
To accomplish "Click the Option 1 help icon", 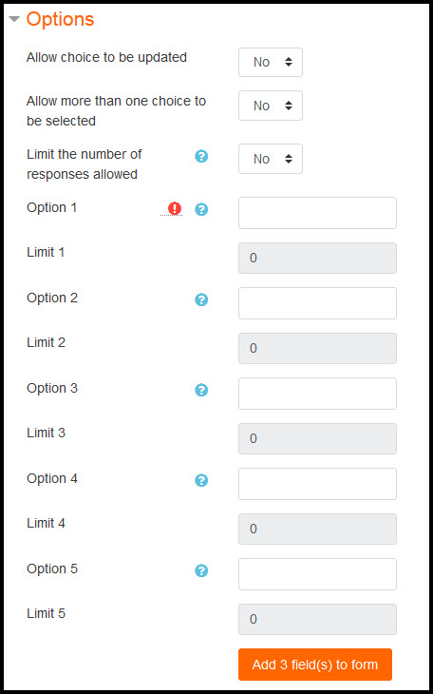I will pyautogui.click(x=201, y=209).
